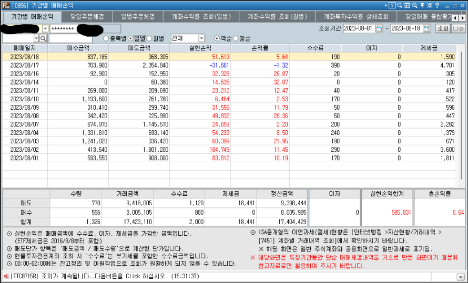Click the stock search magnifier icon

pyautogui.click(x=44, y=38)
